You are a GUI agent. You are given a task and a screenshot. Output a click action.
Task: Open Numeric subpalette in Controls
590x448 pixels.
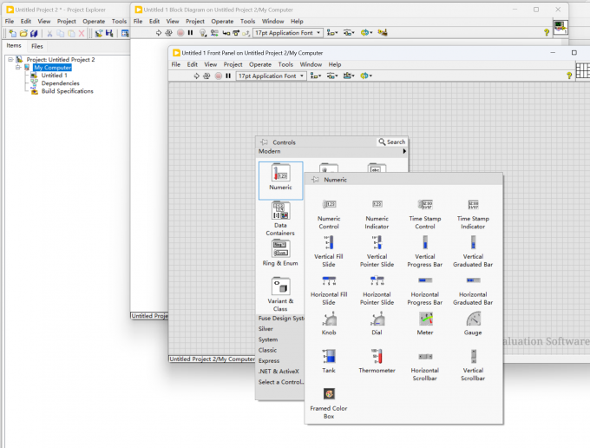point(281,181)
